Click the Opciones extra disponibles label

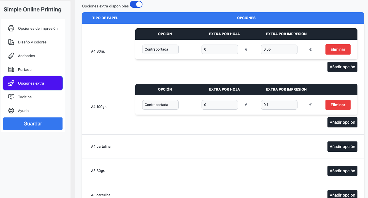pyautogui.click(x=105, y=6)
